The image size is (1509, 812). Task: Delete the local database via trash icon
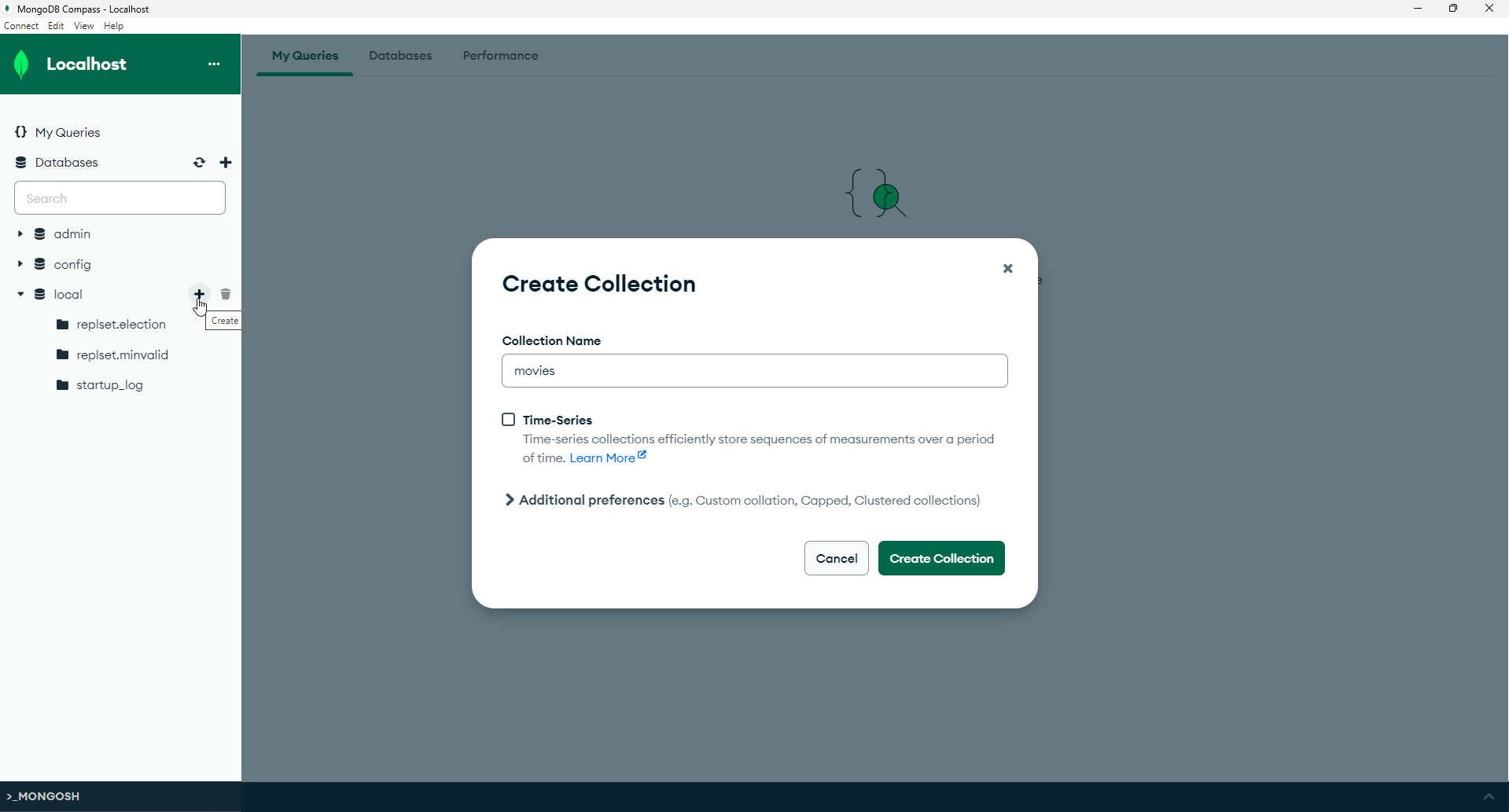(x=226, y=294)
